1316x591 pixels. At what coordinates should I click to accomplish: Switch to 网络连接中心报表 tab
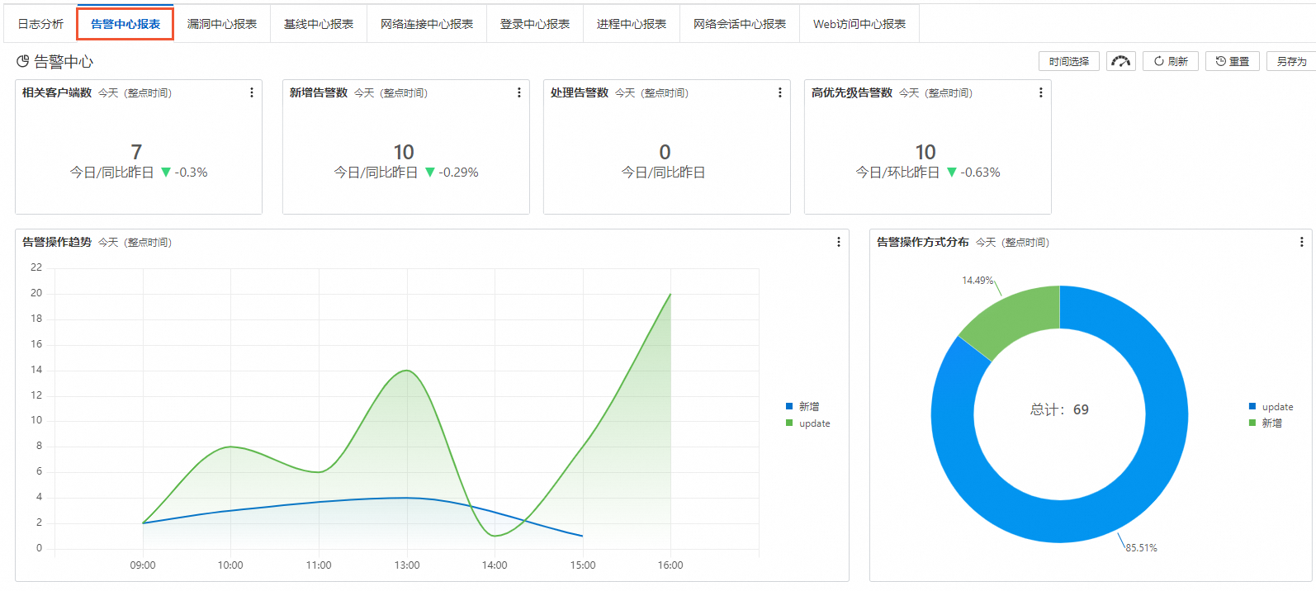427,24
